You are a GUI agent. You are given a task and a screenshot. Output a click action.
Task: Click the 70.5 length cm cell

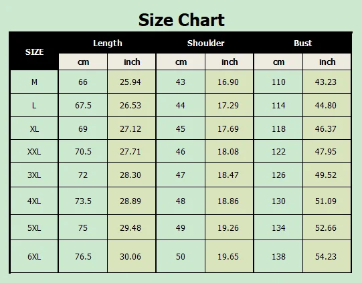click(x=83, y=151)
